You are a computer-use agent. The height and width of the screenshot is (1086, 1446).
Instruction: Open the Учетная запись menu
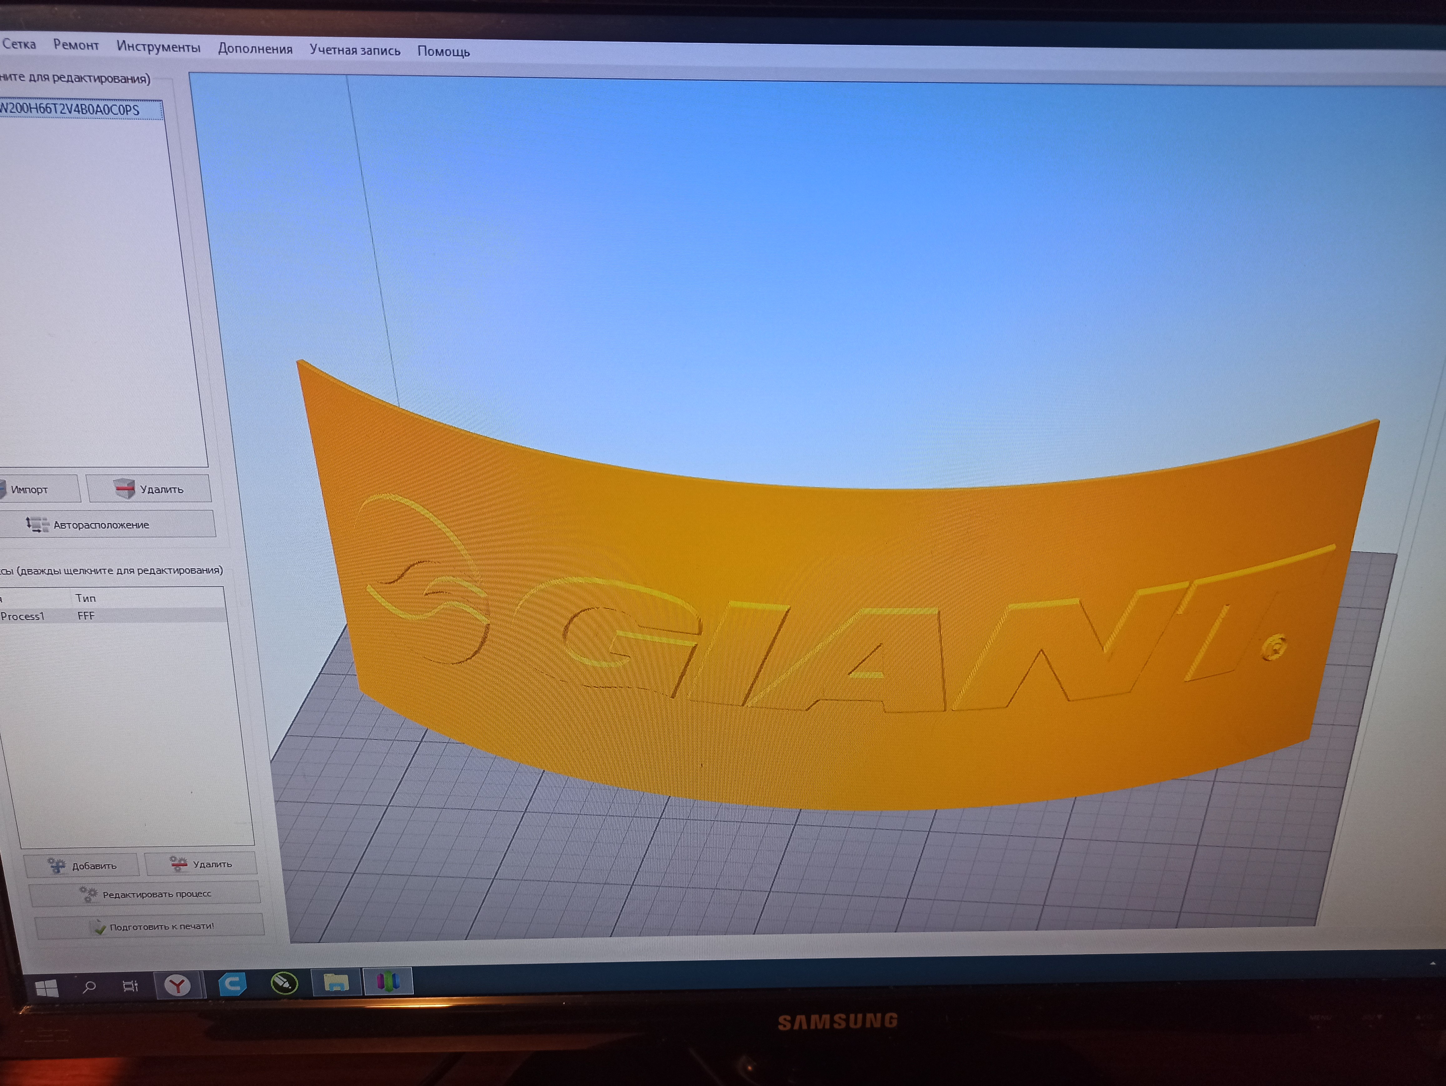click(x=355, y=50)
